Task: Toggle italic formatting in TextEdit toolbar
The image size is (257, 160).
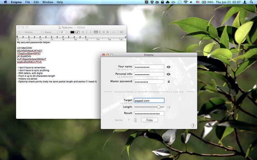Action: [x=87, y=32]
